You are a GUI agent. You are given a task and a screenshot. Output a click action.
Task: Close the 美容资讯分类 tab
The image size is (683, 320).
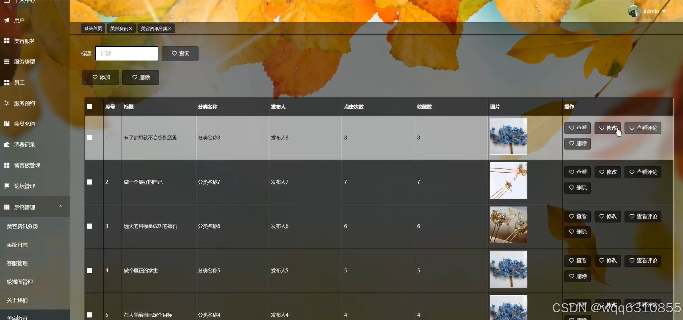pyautogui.click(x=170, y=28)
